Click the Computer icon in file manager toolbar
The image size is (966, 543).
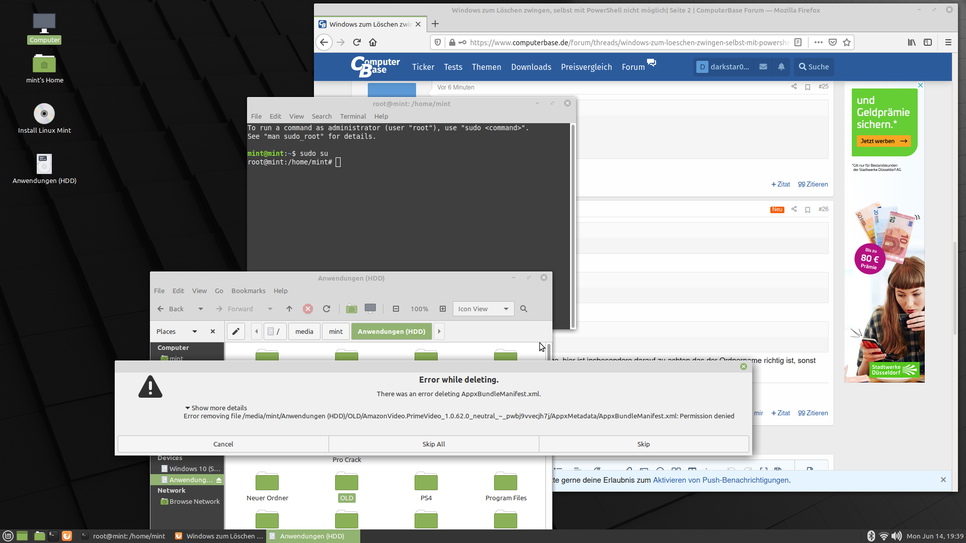(370, 309)
